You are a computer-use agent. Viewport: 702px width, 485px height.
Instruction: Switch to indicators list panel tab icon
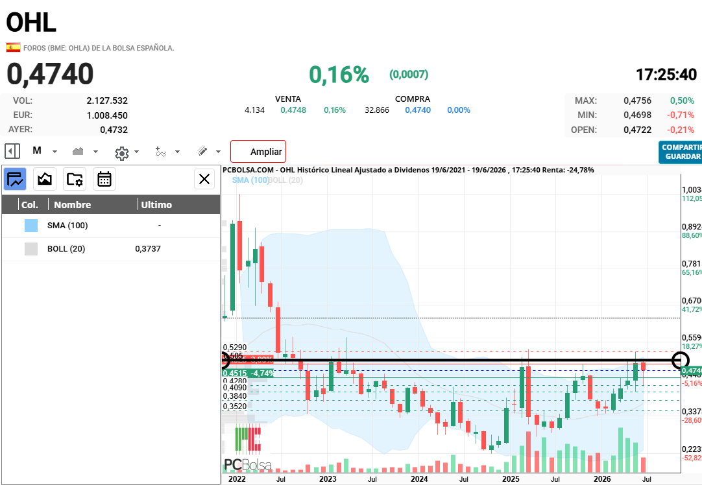pos(15,180)
